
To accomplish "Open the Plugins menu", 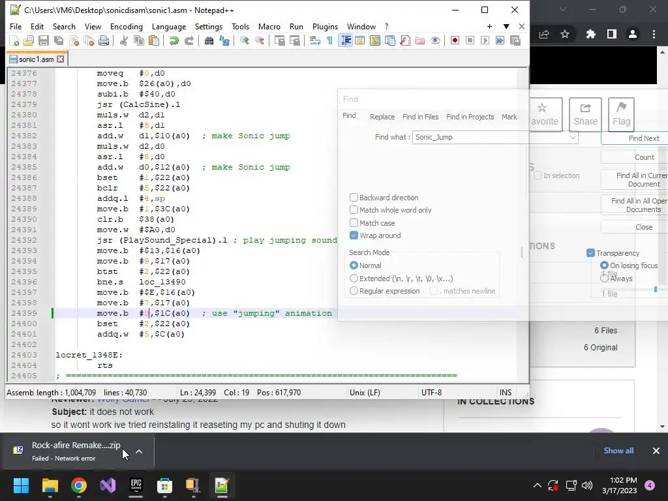I will (325, 26).
